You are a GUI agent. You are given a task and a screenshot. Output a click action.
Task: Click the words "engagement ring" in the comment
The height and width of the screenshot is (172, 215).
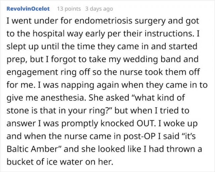coord(42,72)
